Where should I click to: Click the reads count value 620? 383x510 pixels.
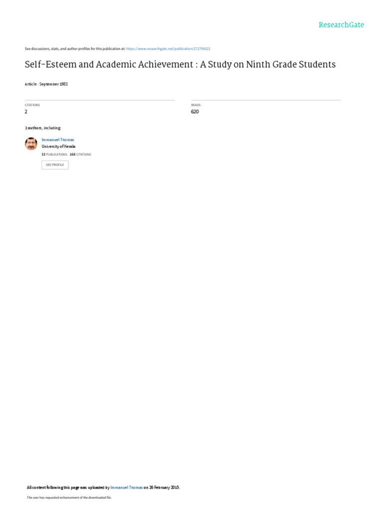[x=195, y=112]
